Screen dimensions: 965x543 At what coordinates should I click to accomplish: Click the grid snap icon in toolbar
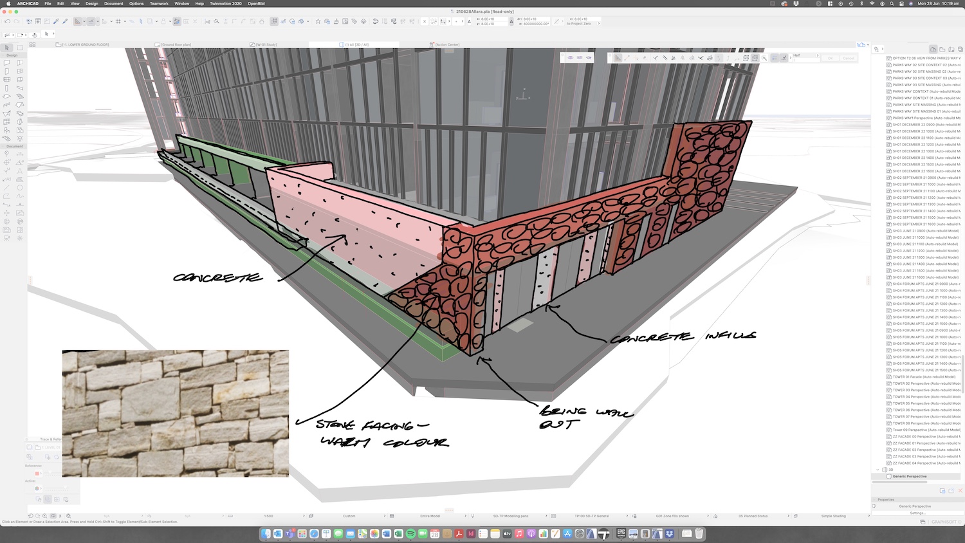coord(118,21)
